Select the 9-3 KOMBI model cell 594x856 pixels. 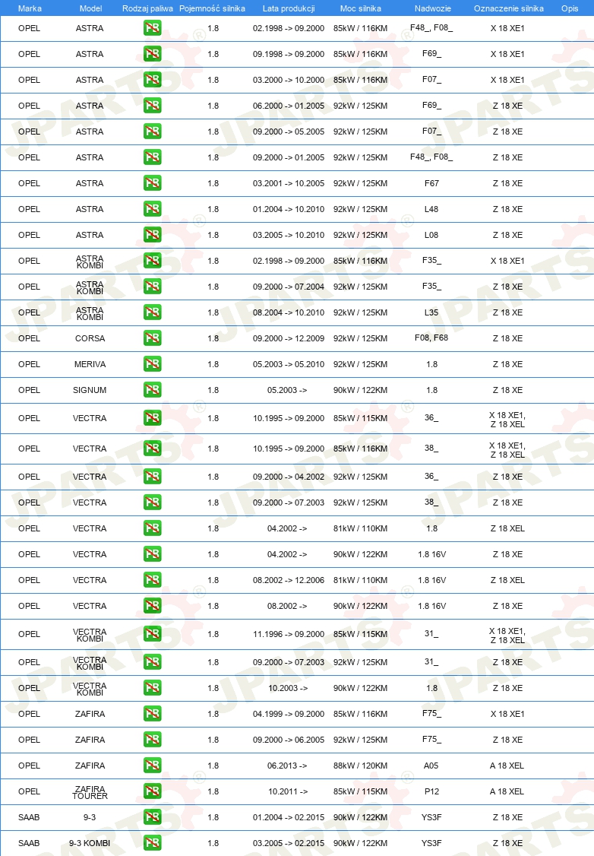point(90,843)
